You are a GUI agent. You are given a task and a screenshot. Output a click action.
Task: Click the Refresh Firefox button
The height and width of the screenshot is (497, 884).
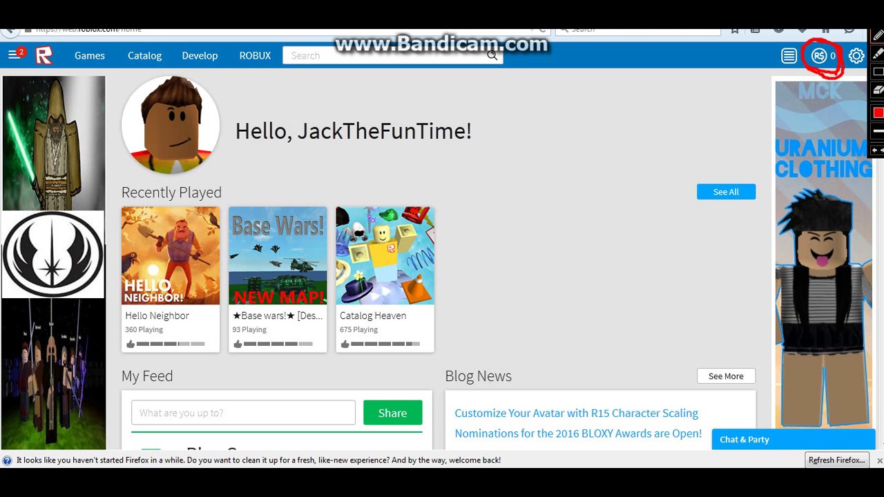836,460
